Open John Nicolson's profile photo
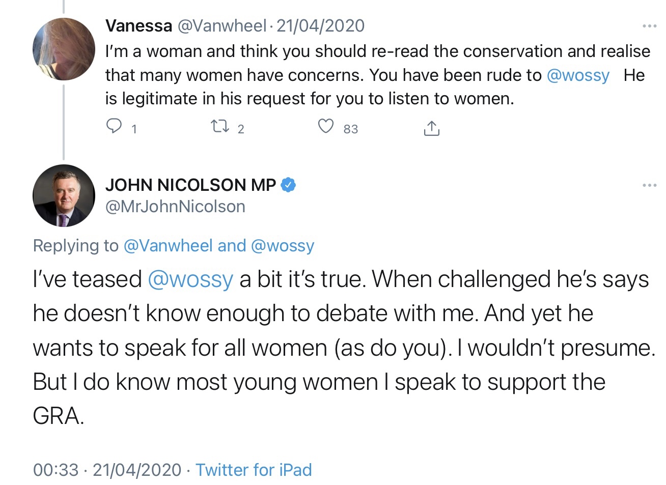Image resolution: width=666 pixels, height=485 pixels. (x=64, y=195)
